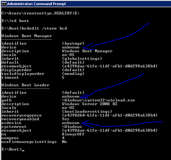Click the Windows Server 2008 R2 description
Viewport: 171px width, 160px height.
point(90,104)
